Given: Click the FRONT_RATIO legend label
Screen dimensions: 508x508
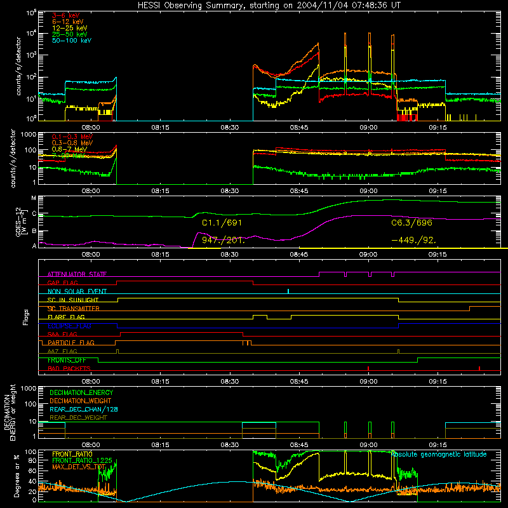Looking at the screenshot, I should [x=72, y=454].
